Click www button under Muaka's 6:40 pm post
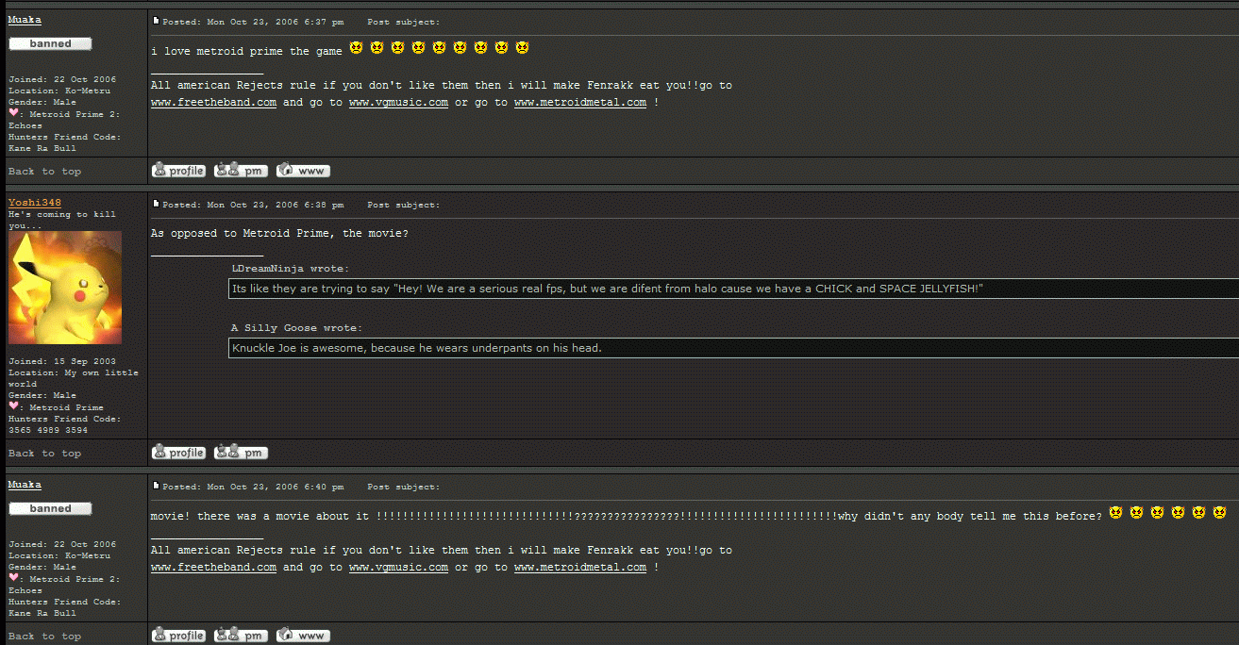Viewport: 1239px width, 645px height. coord(303,636)
